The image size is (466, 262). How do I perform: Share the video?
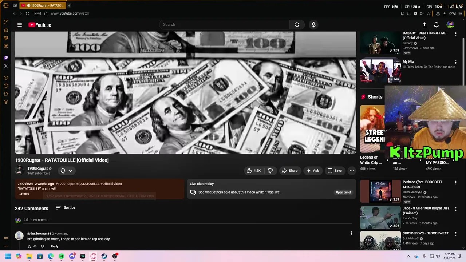coord(289,171)
